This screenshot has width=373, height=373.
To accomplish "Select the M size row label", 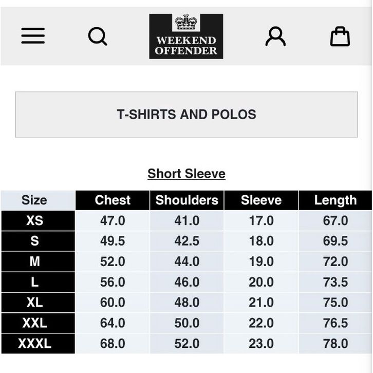I will point(34,262).
